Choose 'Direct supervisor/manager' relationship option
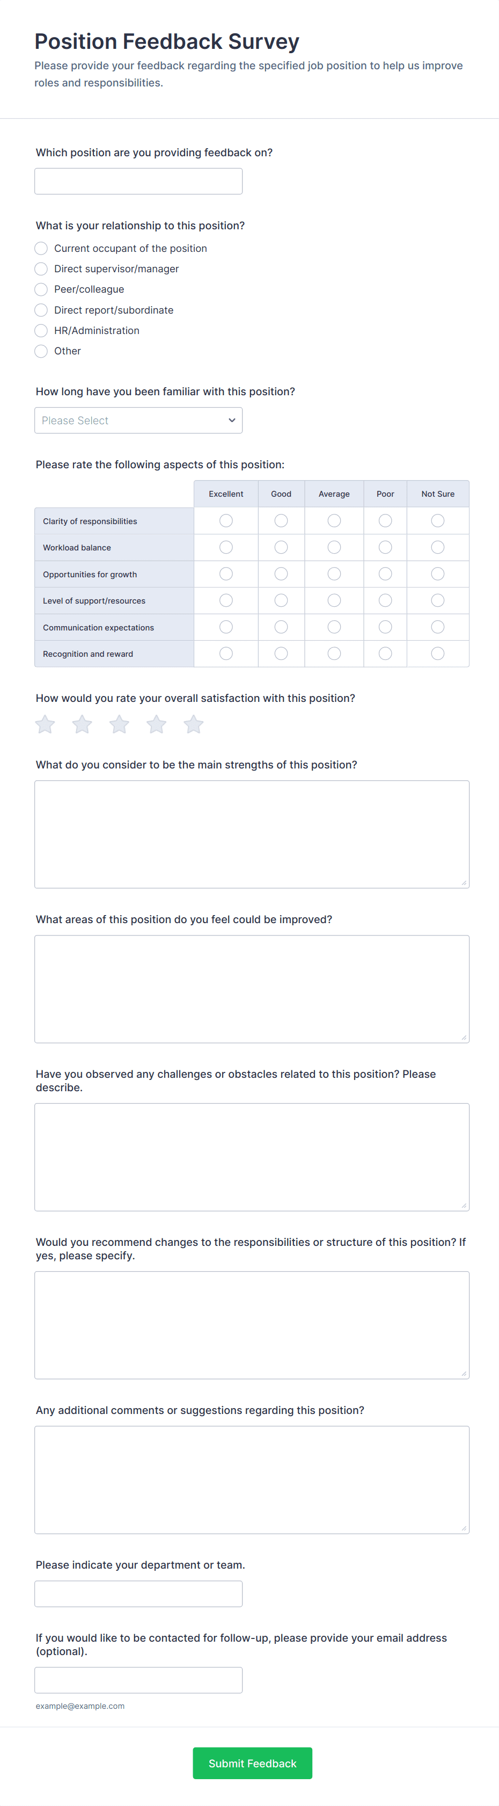Viewport: 499px width, 1806px height. (41, 269)
